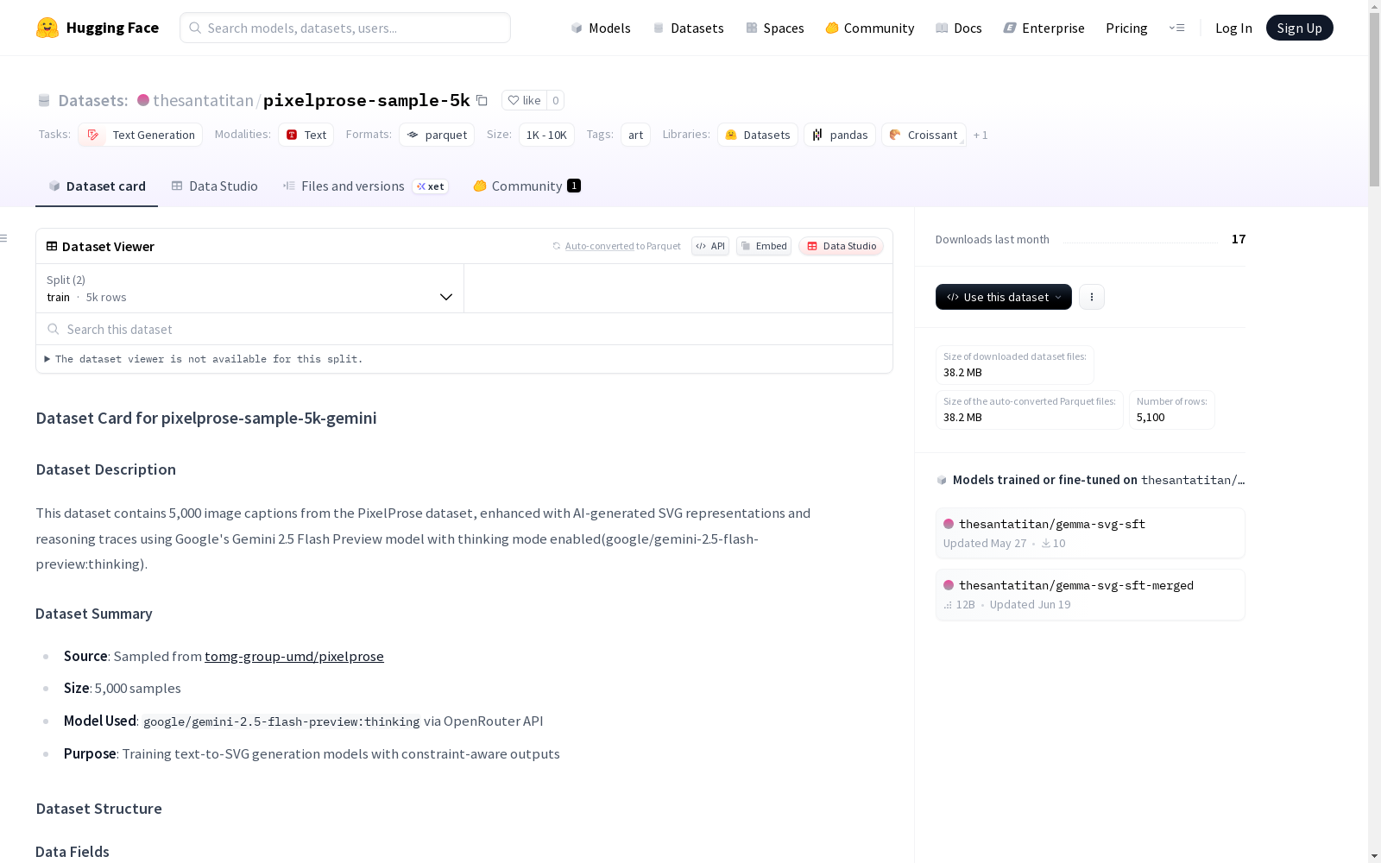Screen dimensions: 1381x863
Task: Select the Datasets library tag
Action: [x=758, y=135]
